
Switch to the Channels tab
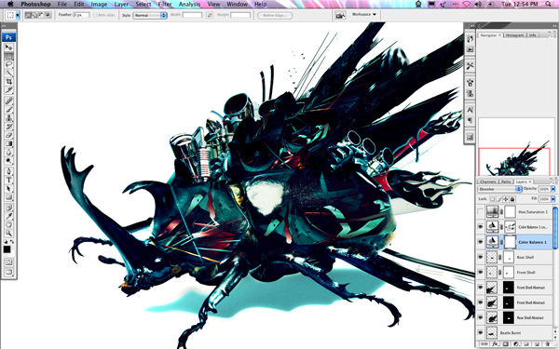(x=487, y=181)
